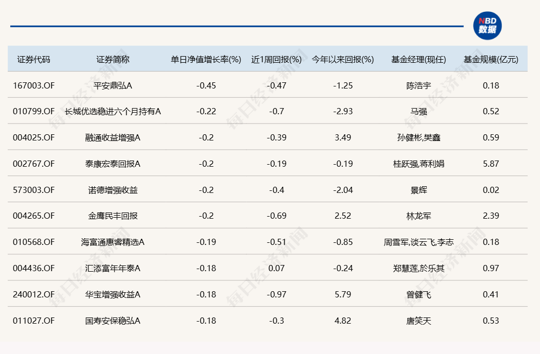The height and width of the screenshot is (354, 540).
Task: Select the 证券简称 column header
Action: click(x=113, y=60)
